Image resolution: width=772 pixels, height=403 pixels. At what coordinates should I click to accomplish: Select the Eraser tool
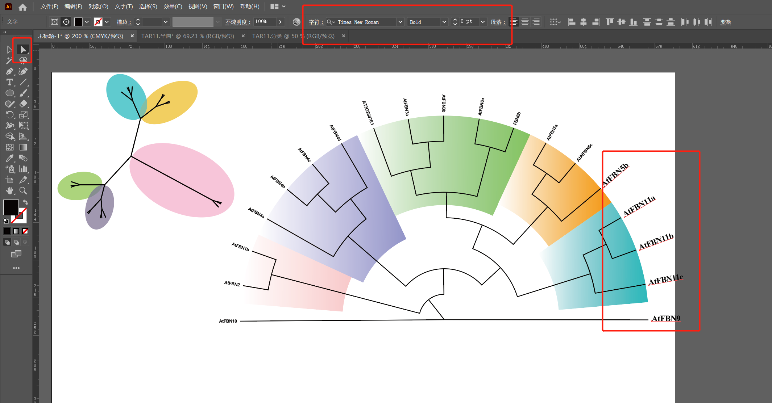(x=23, y=104)
